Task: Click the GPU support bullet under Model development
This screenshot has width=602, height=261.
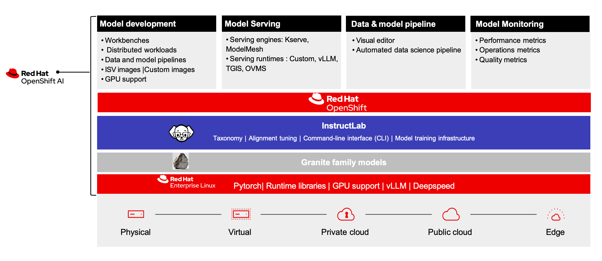Action: pos(126,79)
